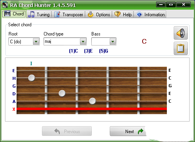The image size is (195, 142).
Task: Click the piano keyboard icon on Chord tab
Action: pos(7,14)
